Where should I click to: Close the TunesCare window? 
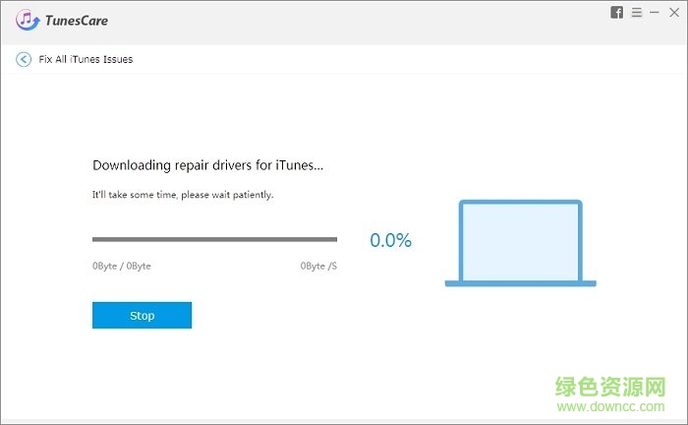tap(672, 13)
